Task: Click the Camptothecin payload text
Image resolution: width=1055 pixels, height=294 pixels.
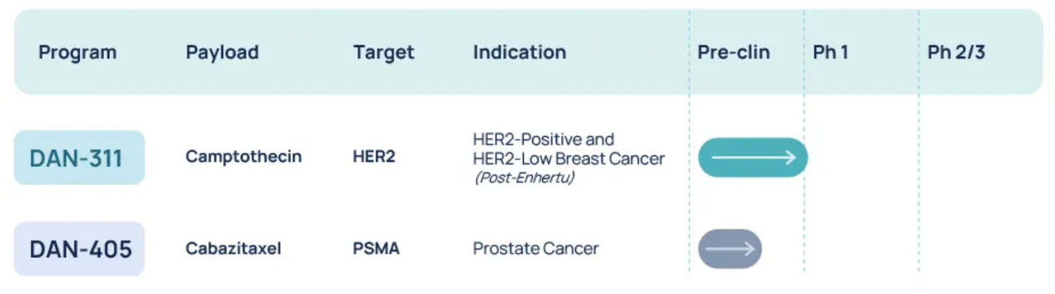Action: pyautogui.click(x=243, y=157)
